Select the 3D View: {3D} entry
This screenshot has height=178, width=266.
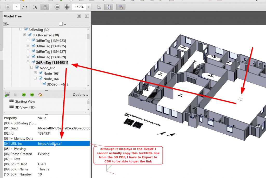(x=25, y=107)
